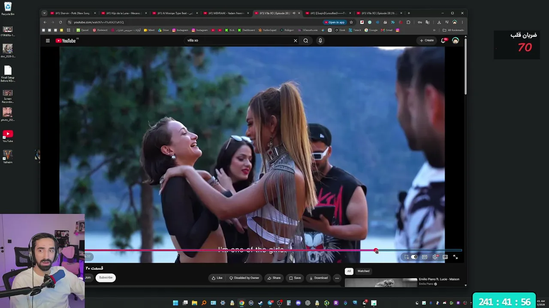Open the video player settings gear

pos(435,257)
